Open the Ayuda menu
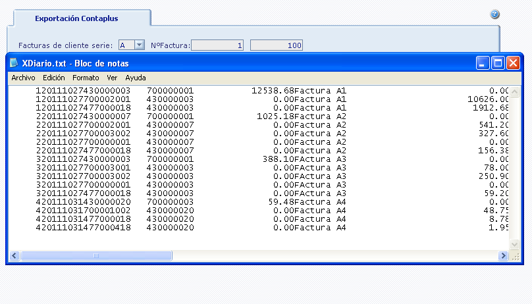Screen dimensions: 532x304 tap(136, 78)
